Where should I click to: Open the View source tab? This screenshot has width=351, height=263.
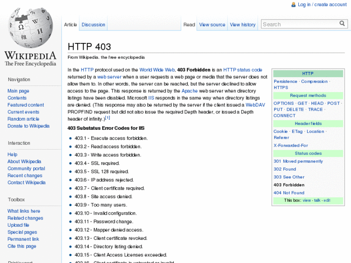coord(212,25)
